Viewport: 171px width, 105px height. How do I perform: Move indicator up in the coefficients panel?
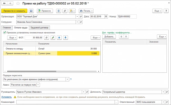pyautogui.click(x=121, y=37)
